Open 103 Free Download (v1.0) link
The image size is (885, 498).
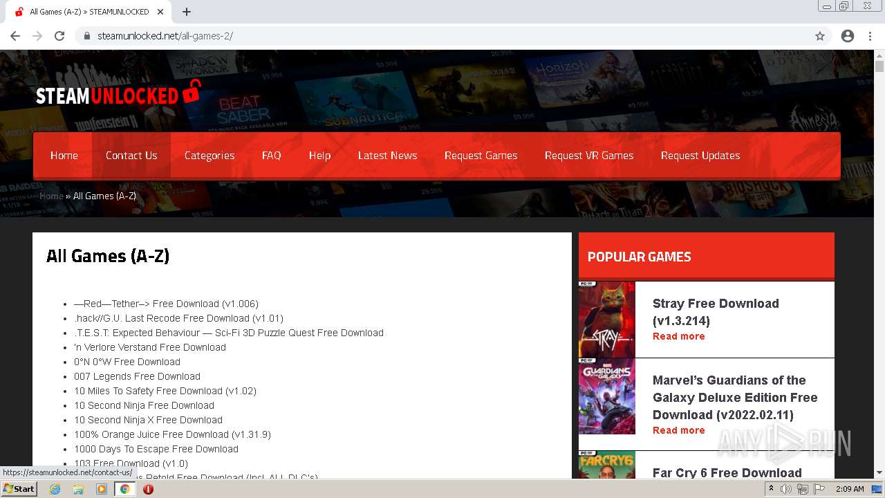click(x=131, y=463)
